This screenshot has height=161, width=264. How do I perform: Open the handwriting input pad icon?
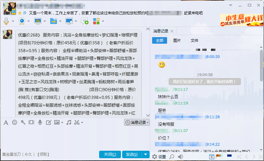49,122
